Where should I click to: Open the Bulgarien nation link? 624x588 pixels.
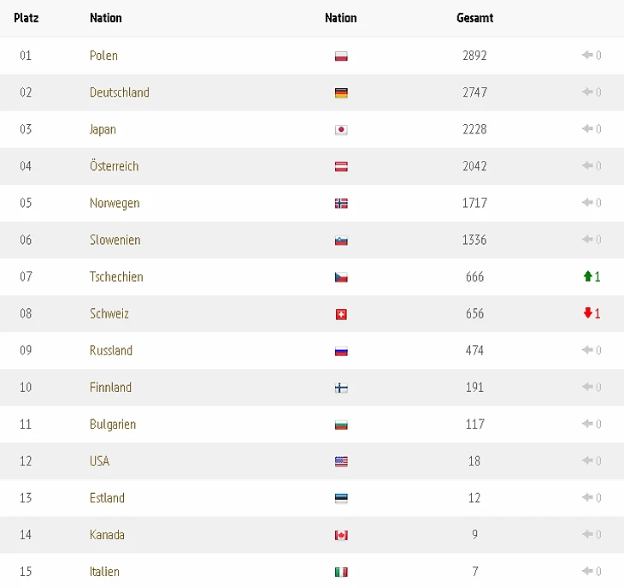(x=112, y=424)
